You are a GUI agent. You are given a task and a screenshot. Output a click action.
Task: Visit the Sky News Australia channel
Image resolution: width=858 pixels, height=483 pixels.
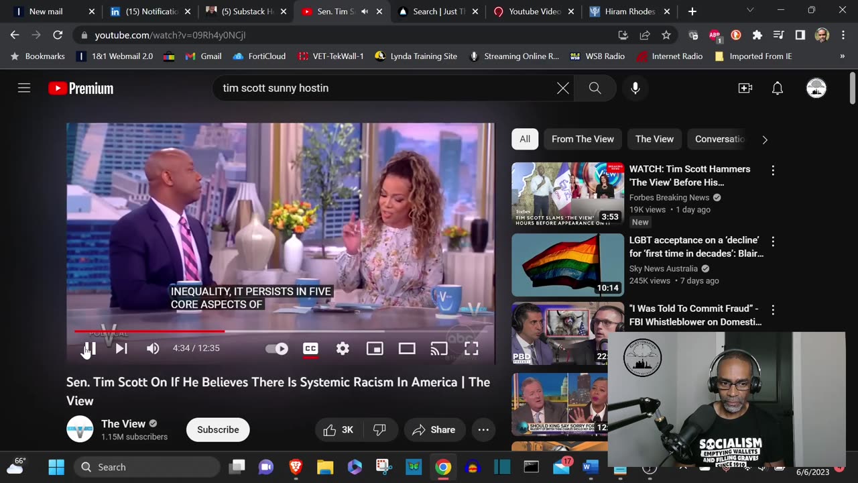pyautogui.click(x=663, y=268)
